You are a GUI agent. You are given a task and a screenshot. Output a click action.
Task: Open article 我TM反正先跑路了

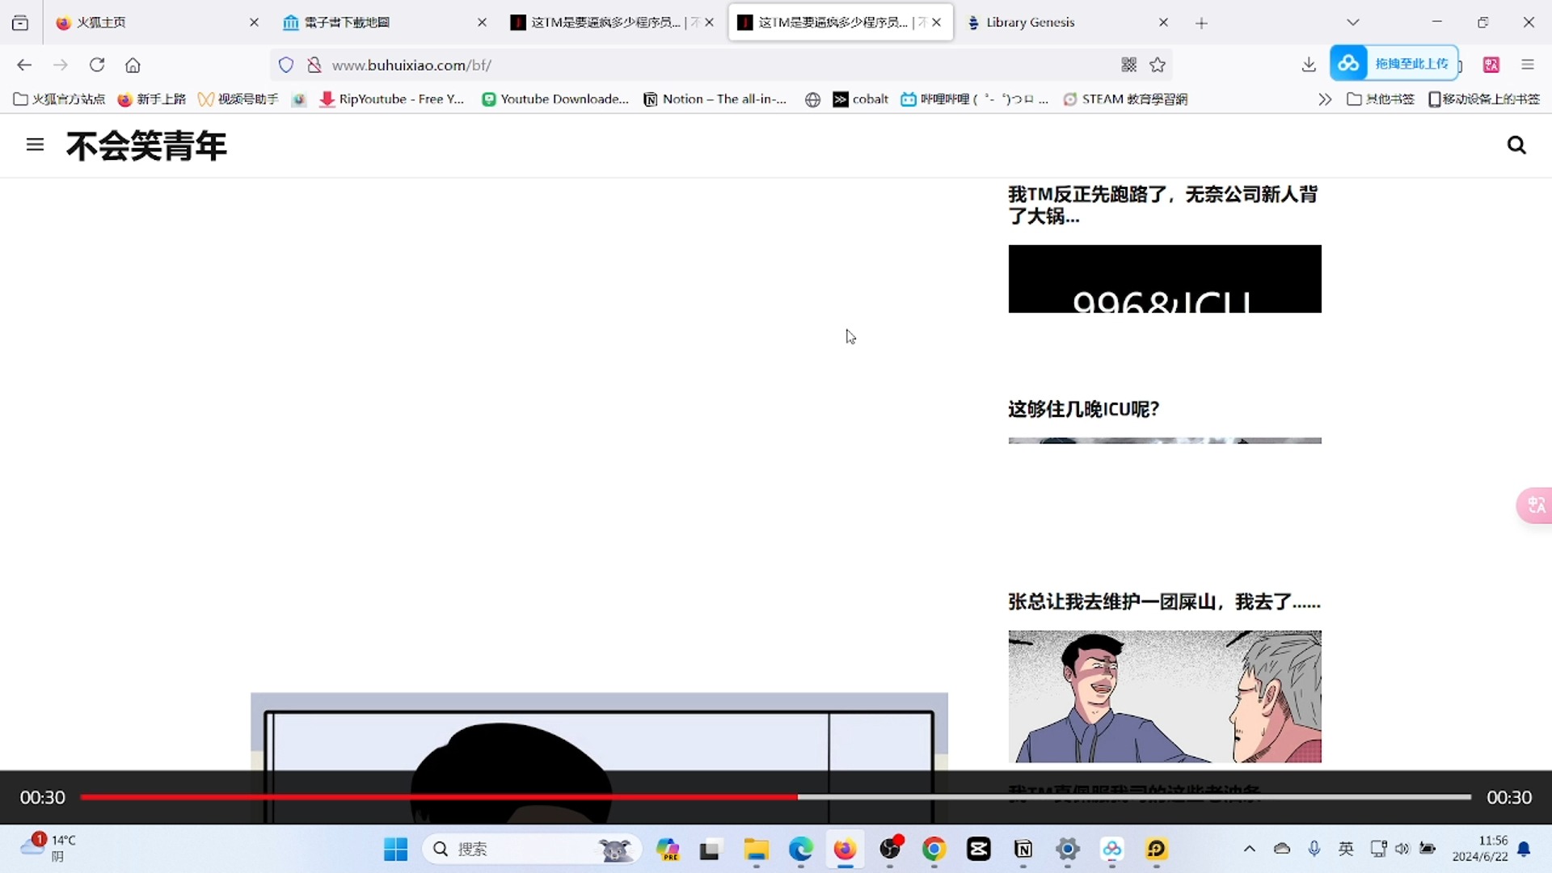pos(1162,205)
